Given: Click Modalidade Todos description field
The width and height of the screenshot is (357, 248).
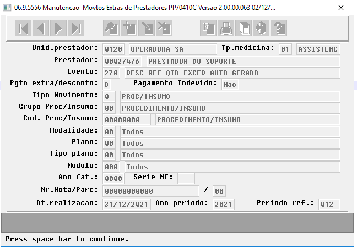Looking at the screenshot, I should (x=230, y=132).
